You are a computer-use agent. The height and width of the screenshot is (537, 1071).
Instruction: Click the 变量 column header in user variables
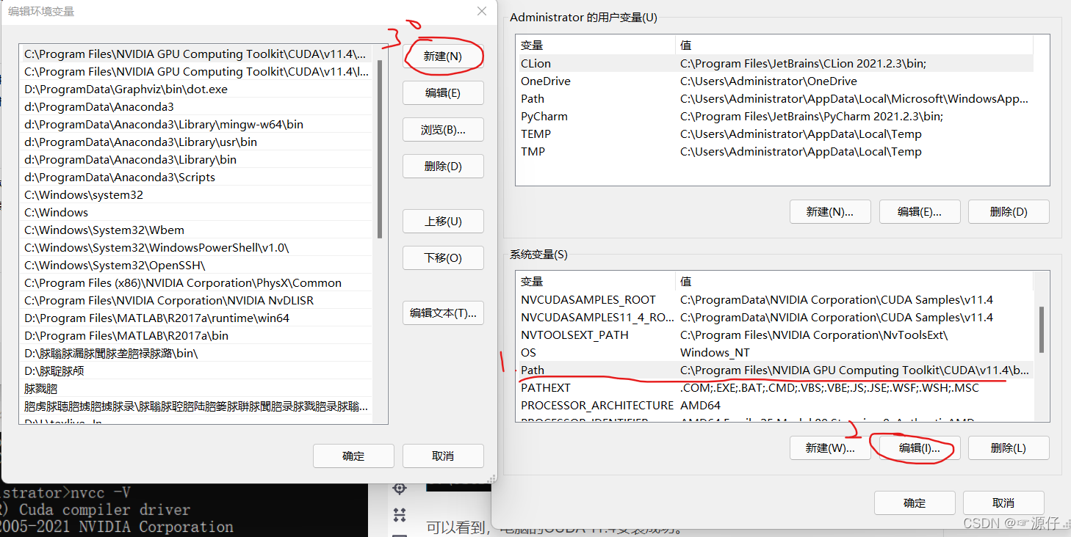click(x=596, y=45)
